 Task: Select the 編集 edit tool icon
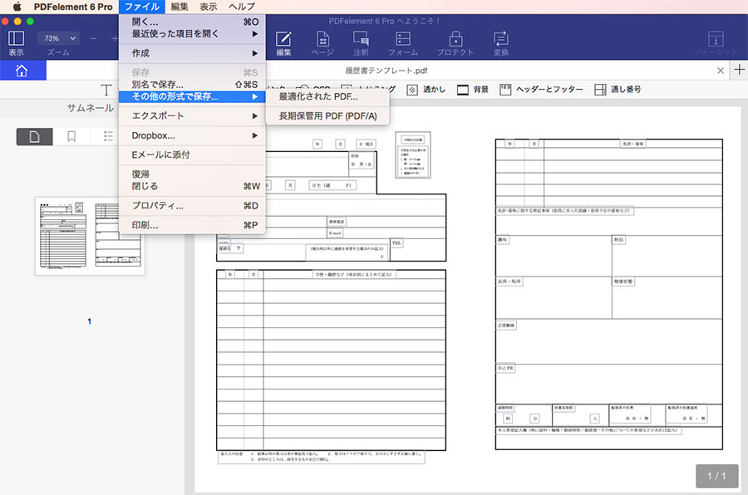coord(283,39)
